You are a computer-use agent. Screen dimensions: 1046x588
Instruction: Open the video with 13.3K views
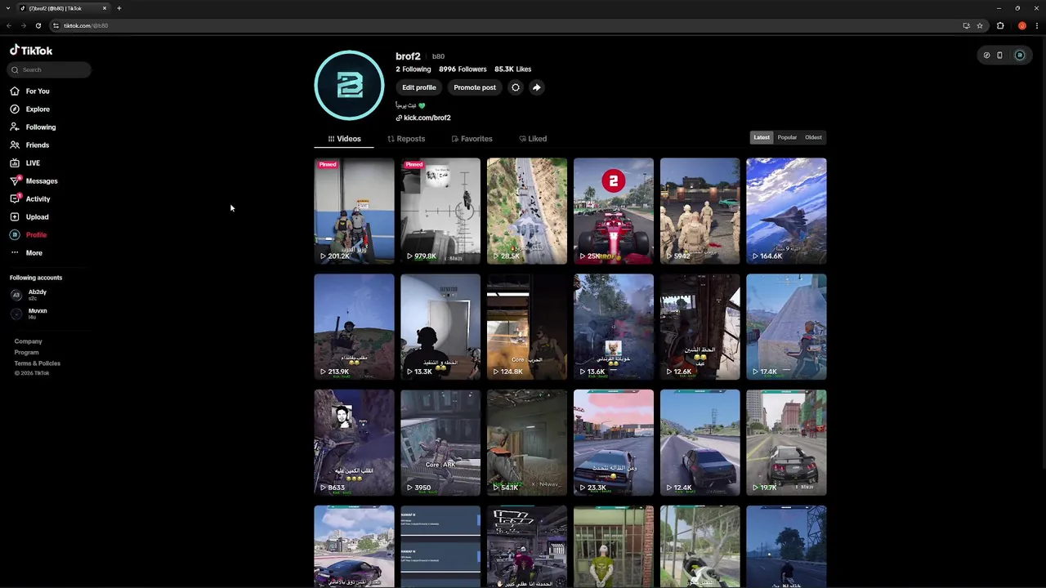coord(440,327)
